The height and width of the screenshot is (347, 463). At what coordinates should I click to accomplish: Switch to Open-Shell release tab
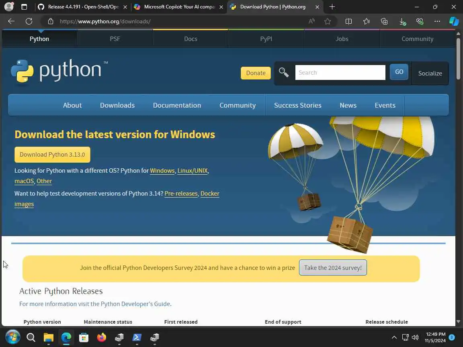[83, 6]
